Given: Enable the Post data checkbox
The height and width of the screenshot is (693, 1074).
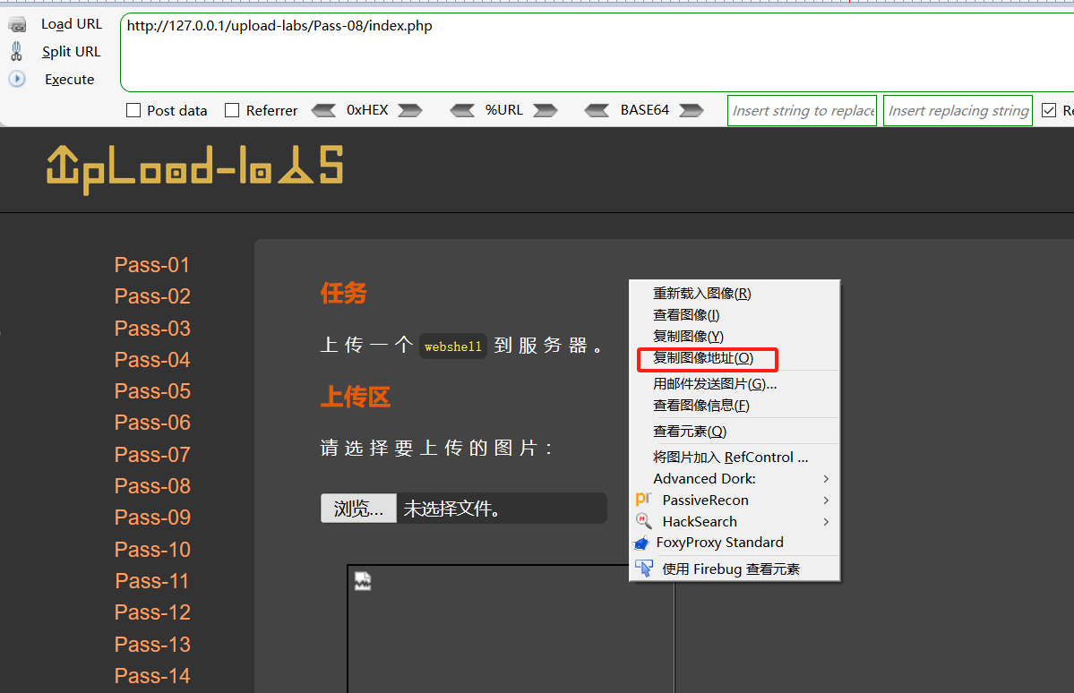Looking at the screenshot, I should point(133,110).
